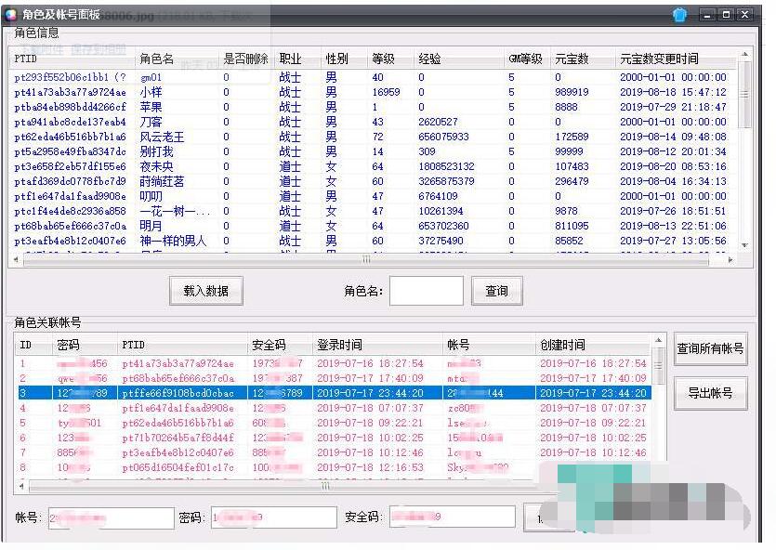Click up arrow of role table scrollbar
Screen dimensions: 776x550
[743, 55]
